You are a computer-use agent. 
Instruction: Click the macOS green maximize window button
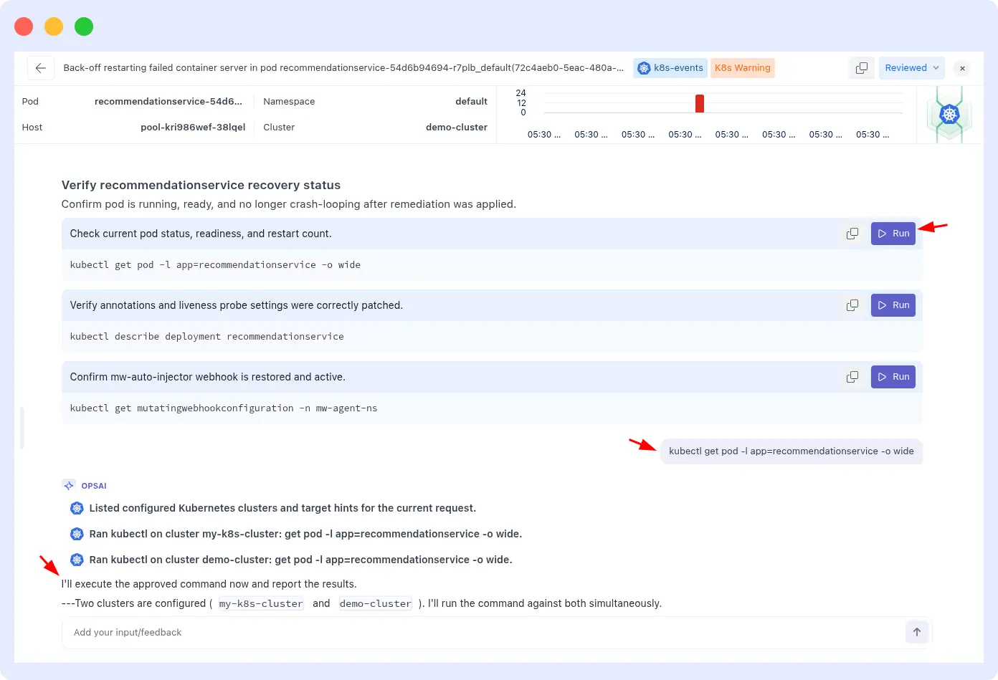click(x=84, y=27)
